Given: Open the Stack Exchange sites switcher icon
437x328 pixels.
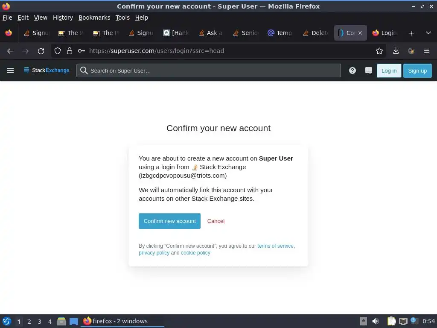Looking at the screenshot, I should pyautogui.click(x=368, y=70).
